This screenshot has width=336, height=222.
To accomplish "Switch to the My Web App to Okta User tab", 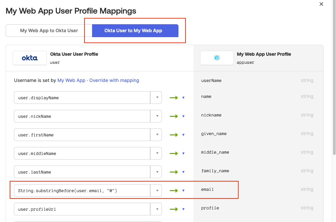I will point(49,30).
